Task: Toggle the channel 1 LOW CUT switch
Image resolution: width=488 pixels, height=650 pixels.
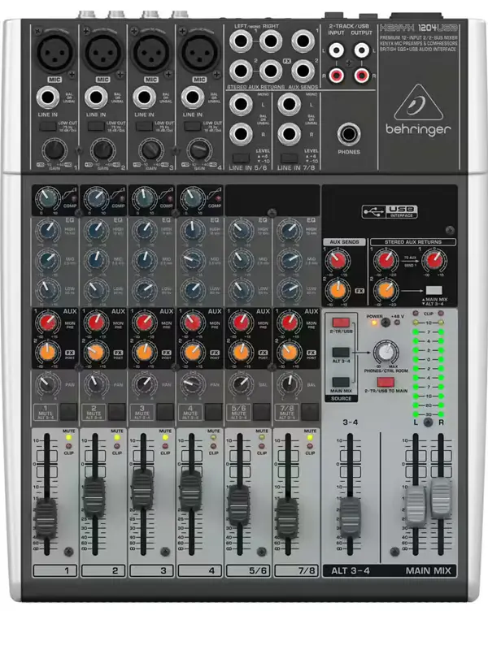Action: [48, 126]
